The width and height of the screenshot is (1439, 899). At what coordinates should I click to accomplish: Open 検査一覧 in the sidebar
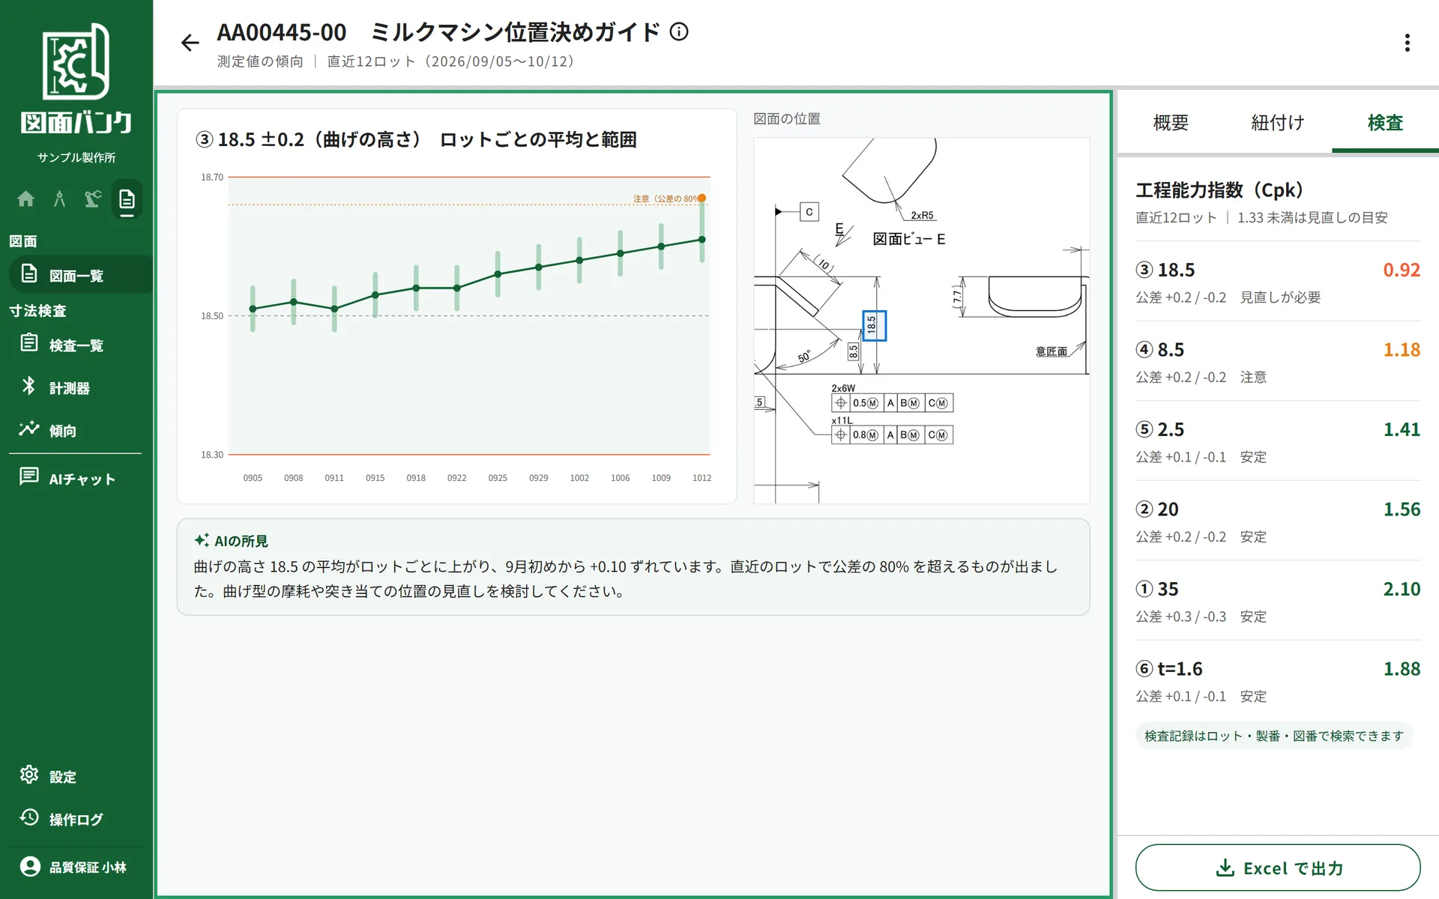75,345
